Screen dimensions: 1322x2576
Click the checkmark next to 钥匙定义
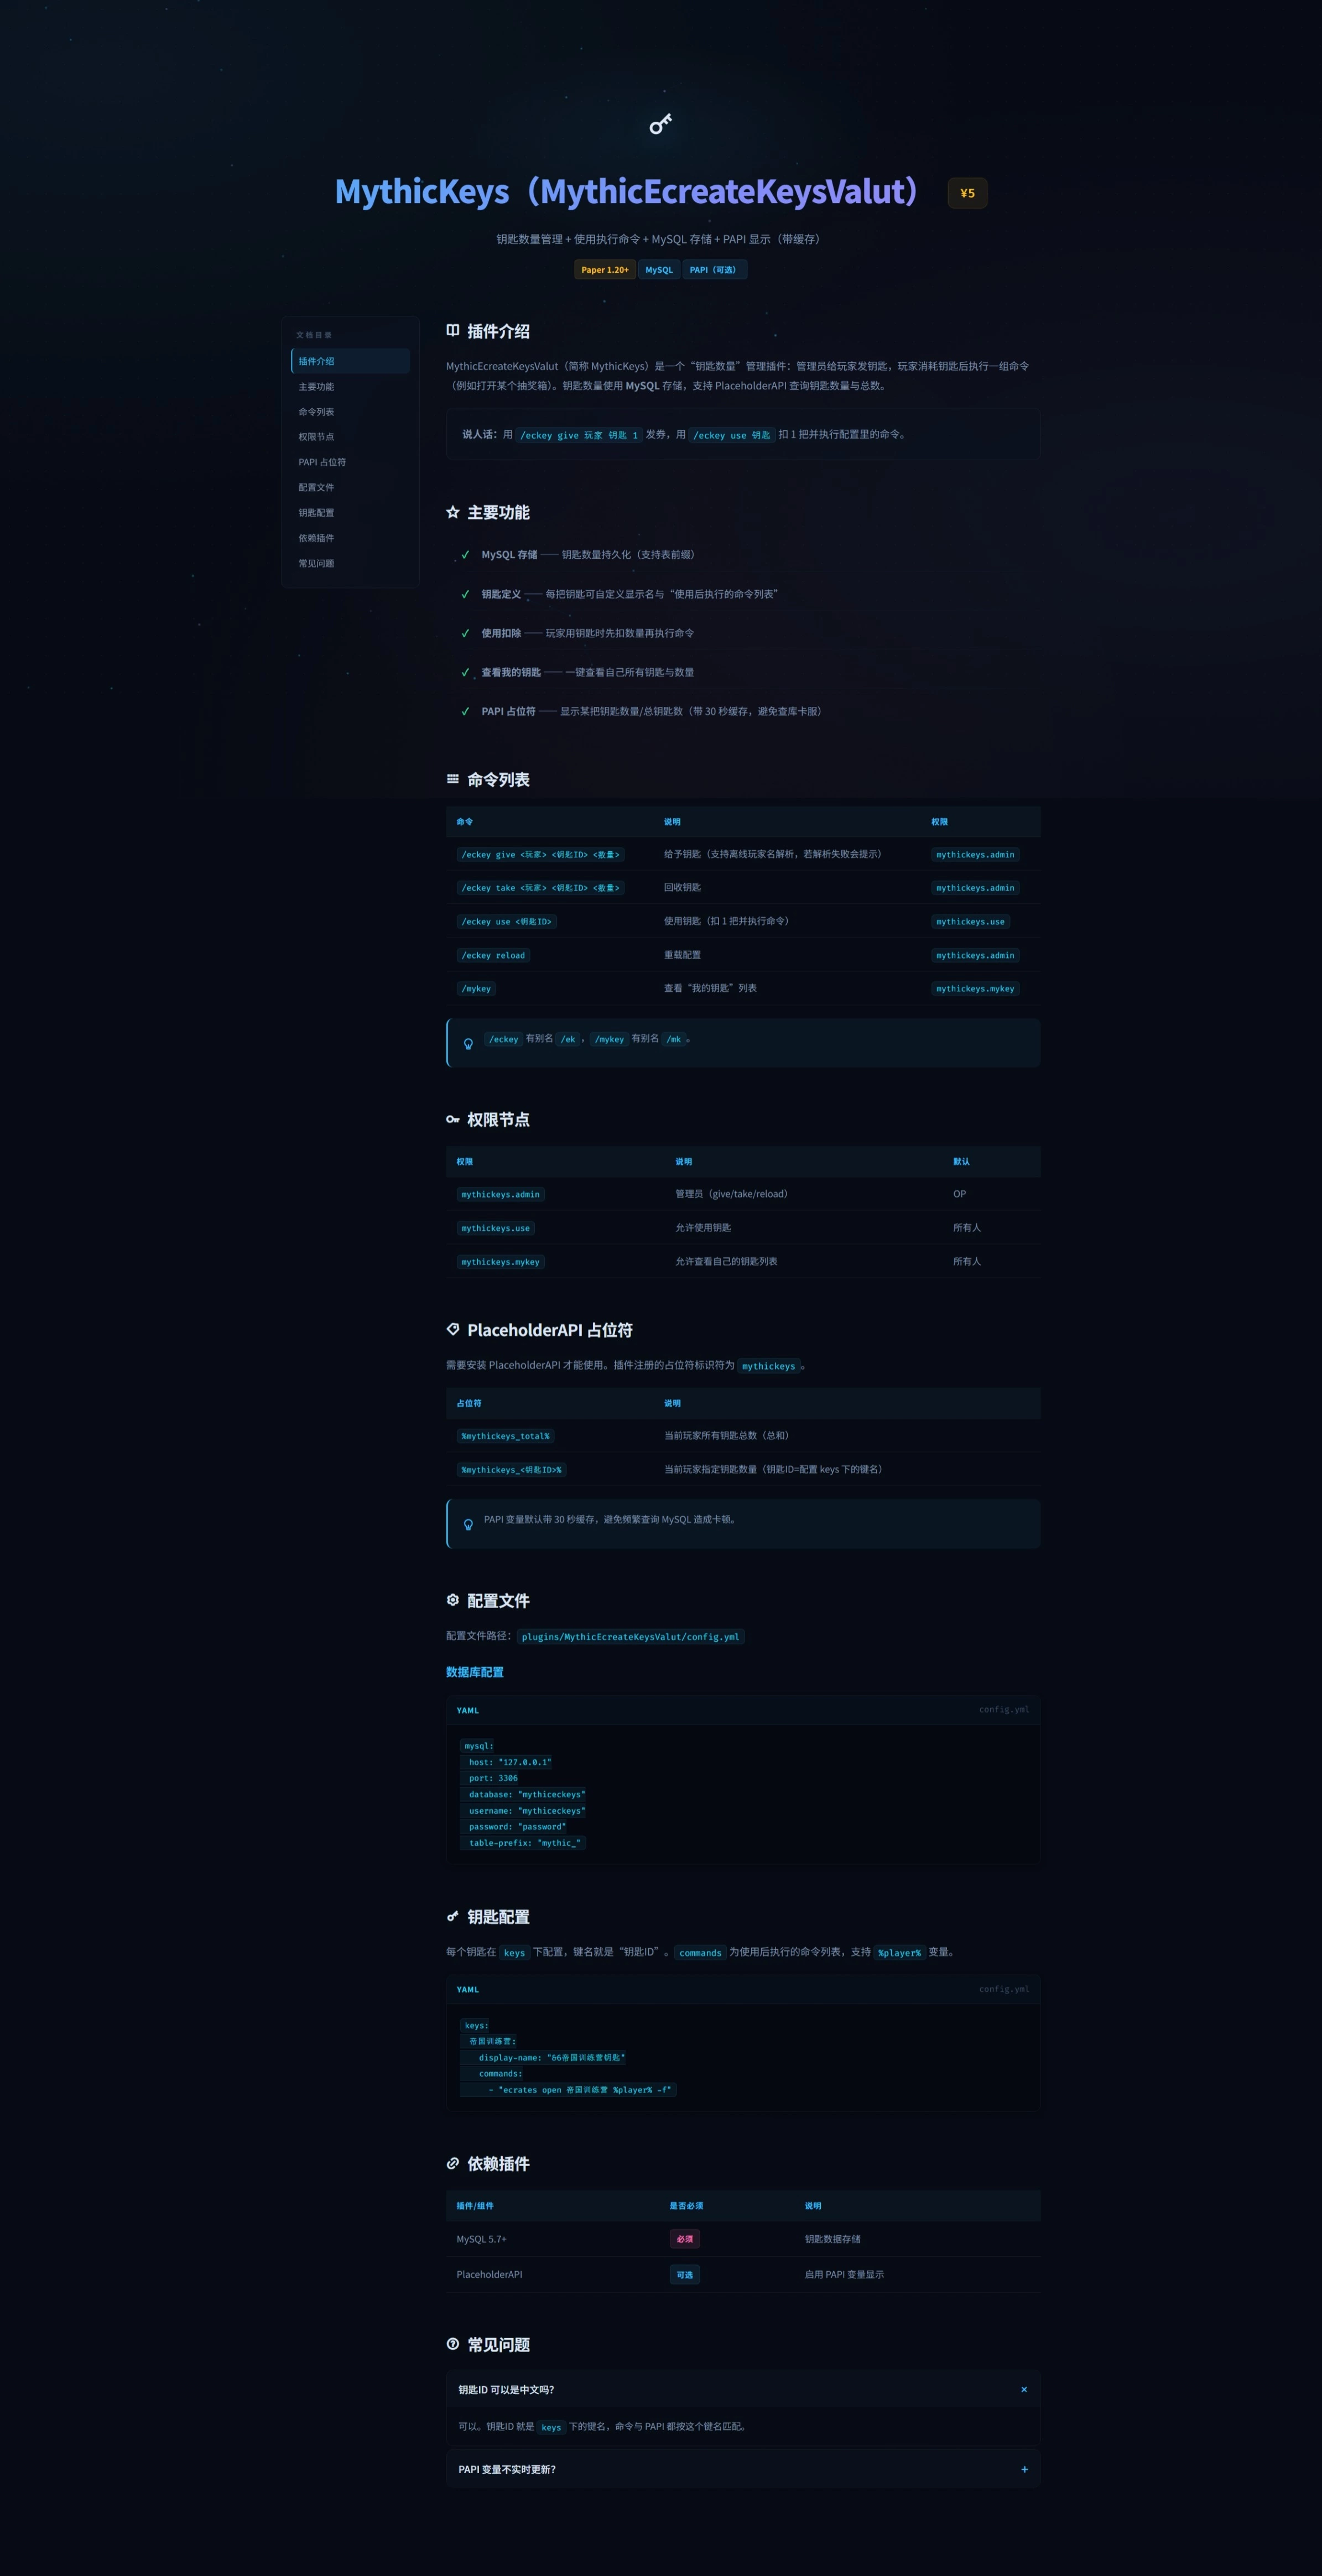(465, 594)
